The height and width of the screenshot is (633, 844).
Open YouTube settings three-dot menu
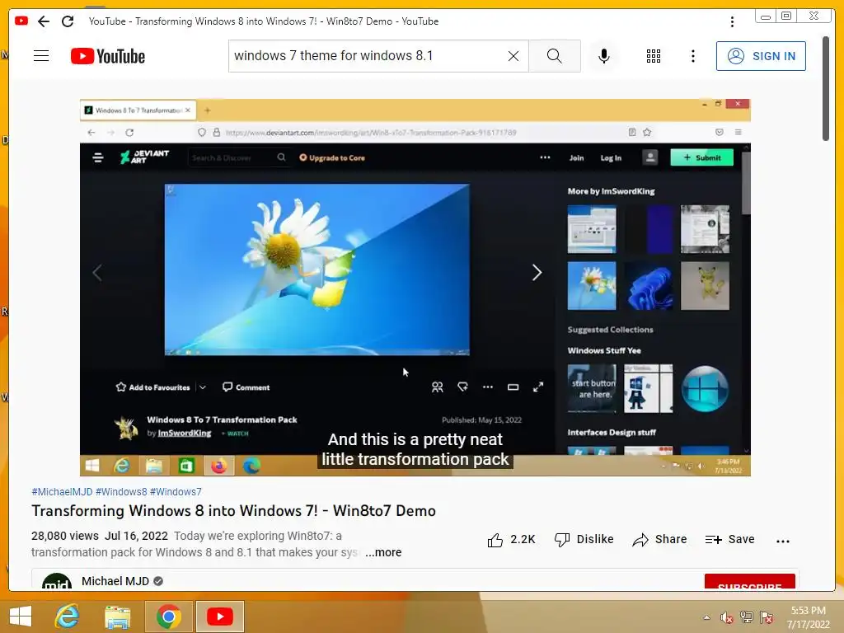pos(692,56)
